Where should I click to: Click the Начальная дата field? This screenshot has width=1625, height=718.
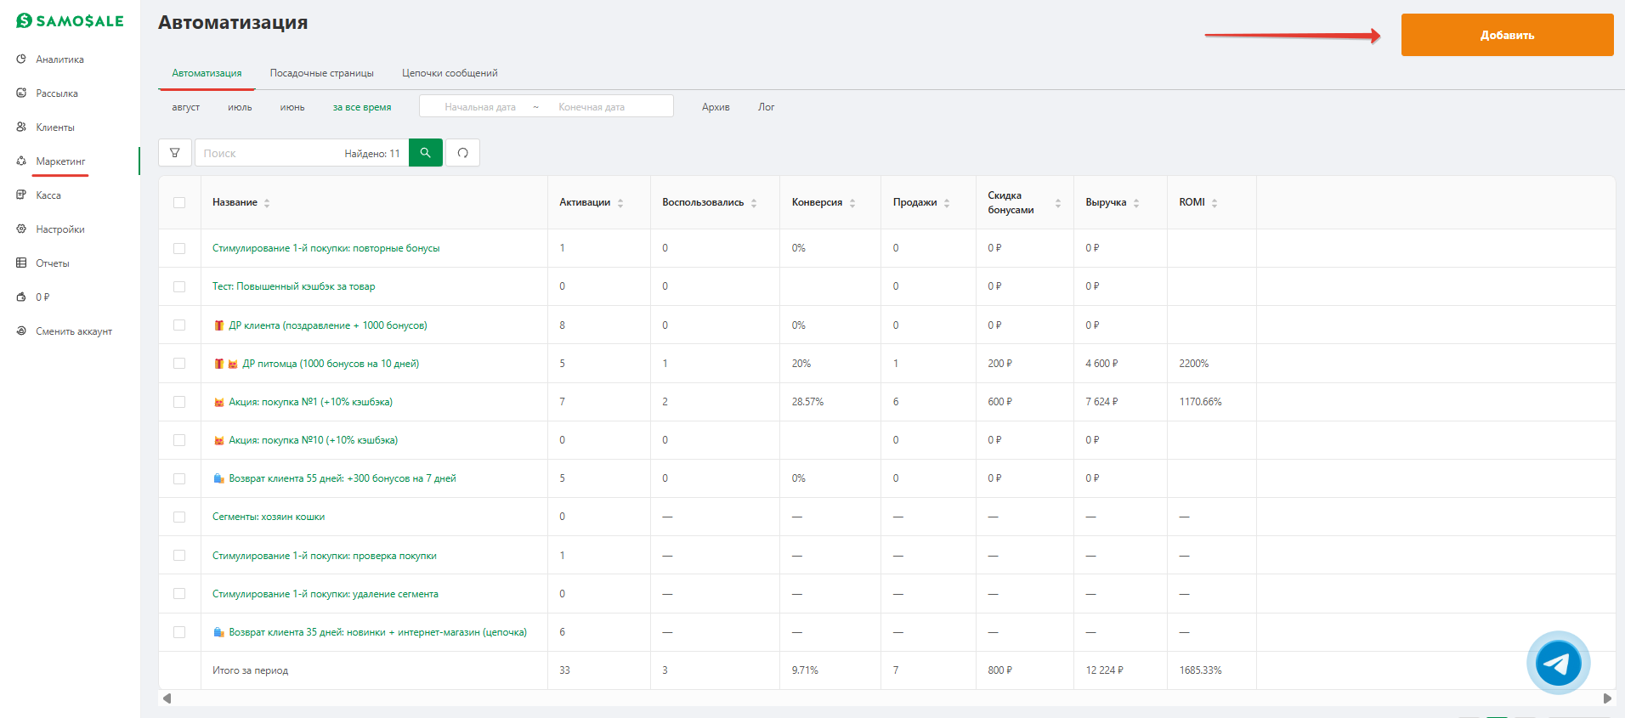click(480, 107)
